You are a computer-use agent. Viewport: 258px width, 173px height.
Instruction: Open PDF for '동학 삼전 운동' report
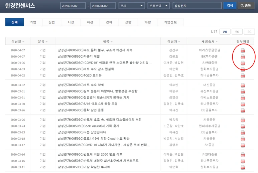click(243, 110)
